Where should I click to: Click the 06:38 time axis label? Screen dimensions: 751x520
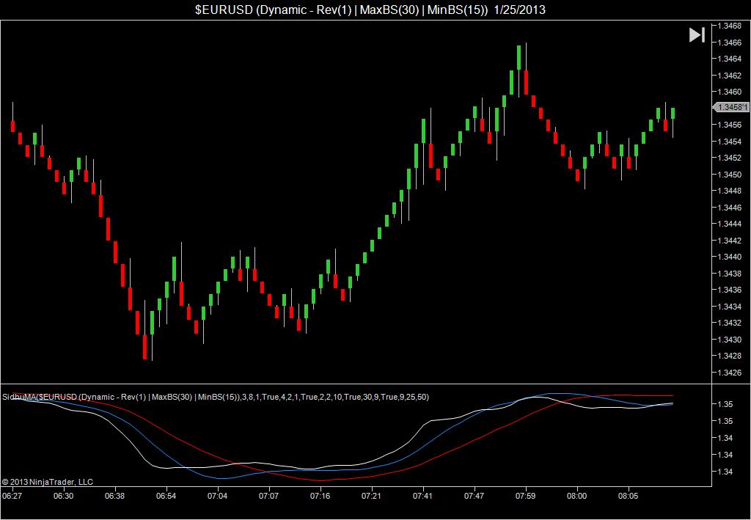tap(114, 496)
